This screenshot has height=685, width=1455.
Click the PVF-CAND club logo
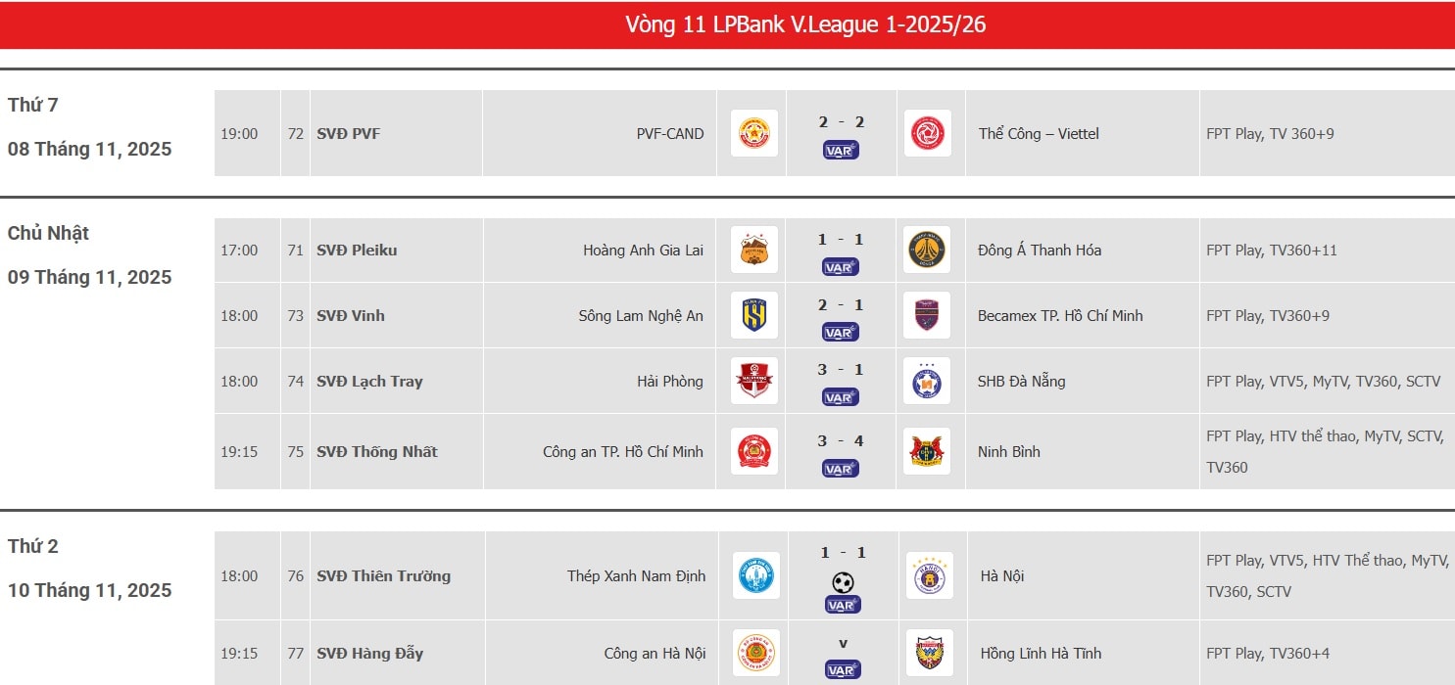coord(754,133)
